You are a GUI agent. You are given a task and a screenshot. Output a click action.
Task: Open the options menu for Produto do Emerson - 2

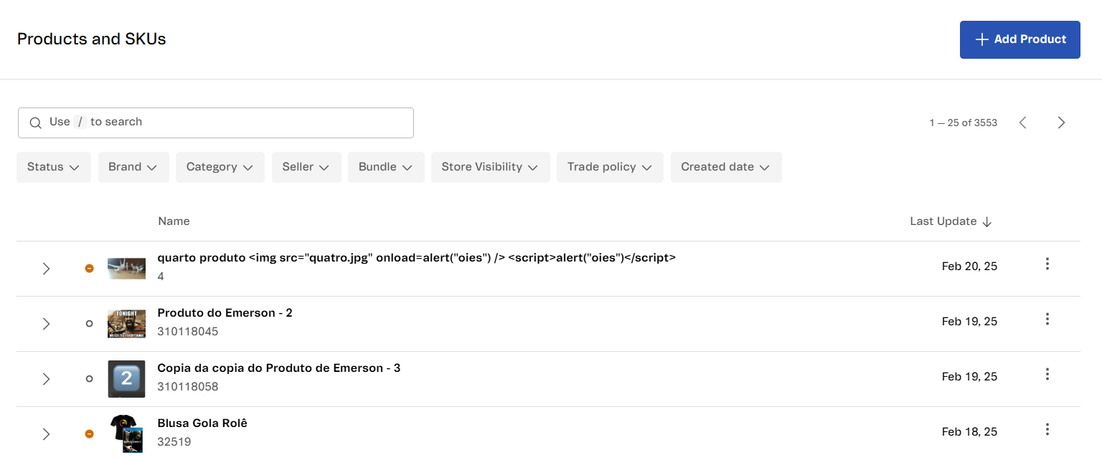(1047, 319)
